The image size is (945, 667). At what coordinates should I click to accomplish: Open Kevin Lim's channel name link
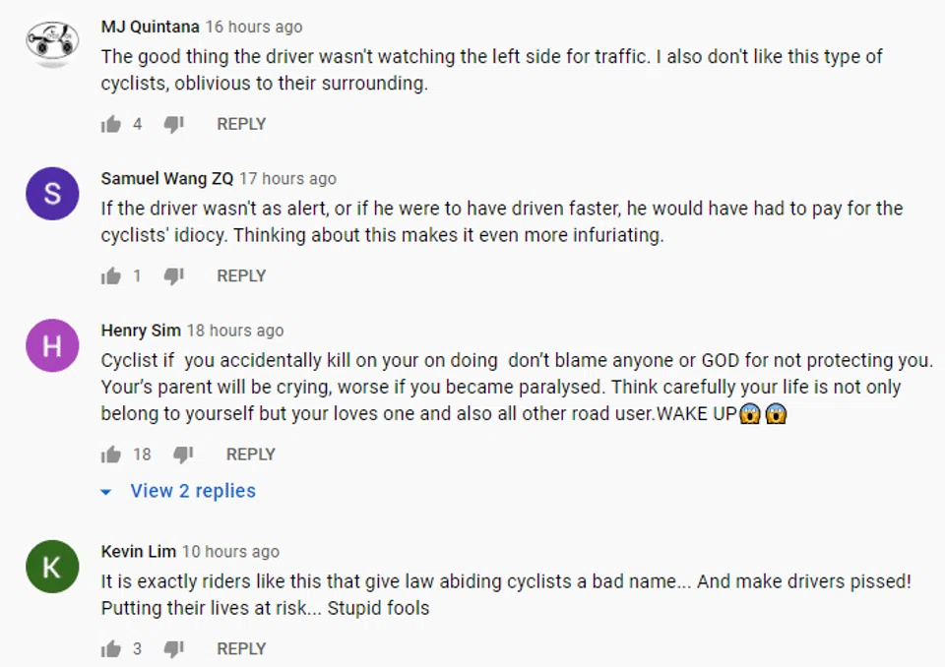click(139, 552)
